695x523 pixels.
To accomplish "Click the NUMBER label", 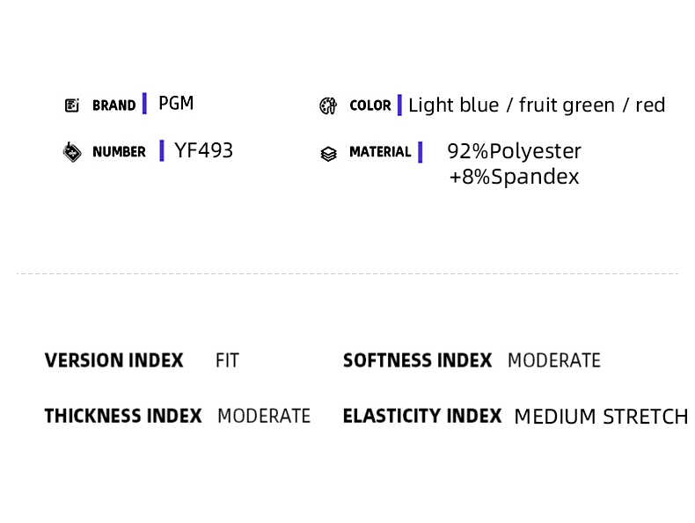I will pyautogui.click(x=119, y=152).
